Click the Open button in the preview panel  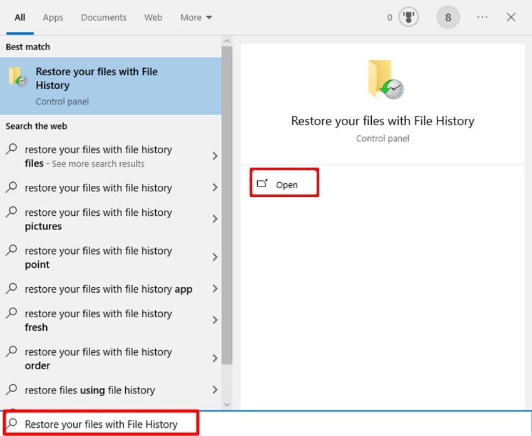point(284,182)
